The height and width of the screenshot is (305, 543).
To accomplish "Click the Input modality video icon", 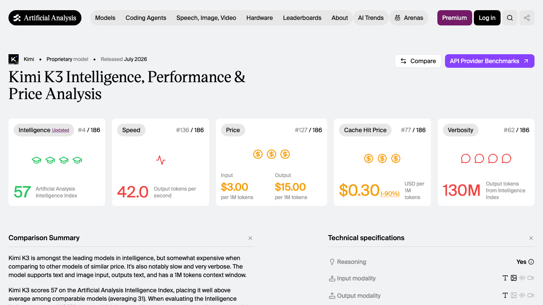I will 531,278.
